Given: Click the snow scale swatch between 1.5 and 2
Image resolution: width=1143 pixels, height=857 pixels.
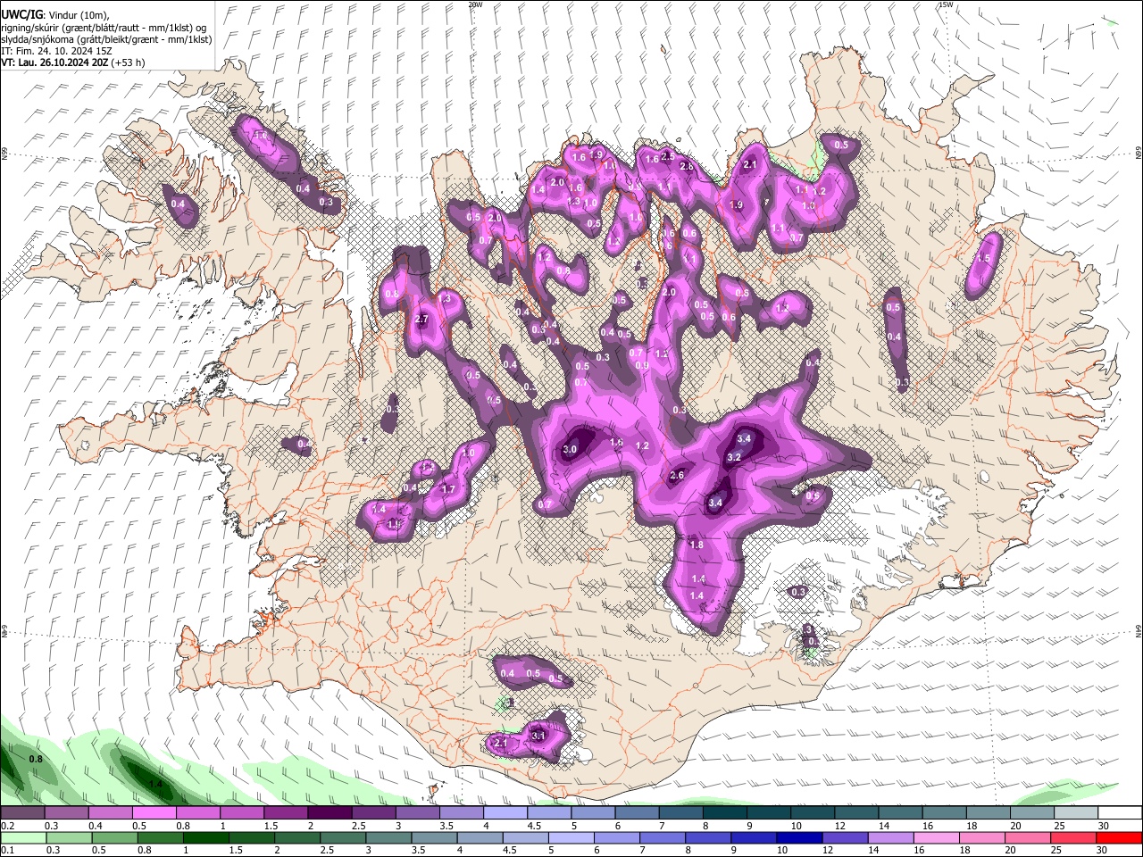Looking at the screenshot, I should (x=285, y=813).
